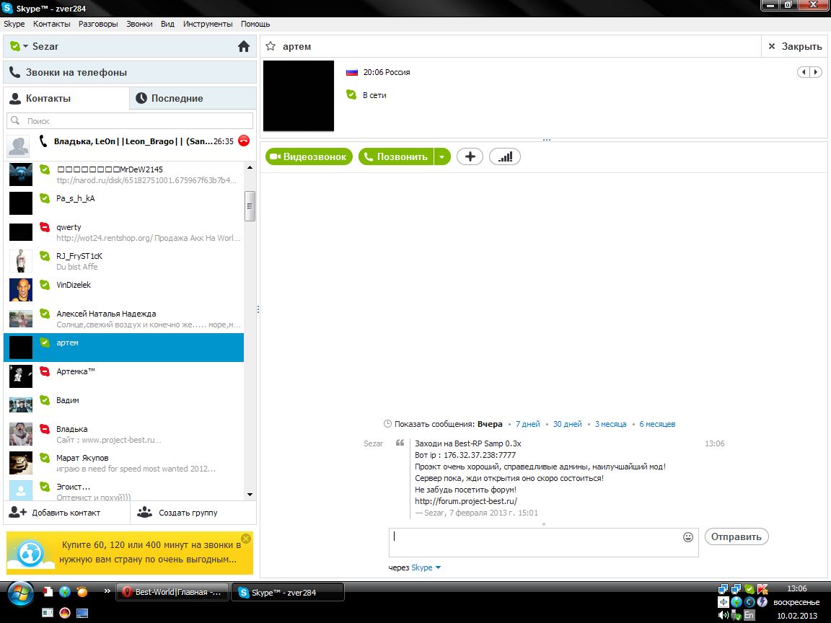Show messages from 3 месяца
The height and width of the screenshot is (623, 831).
pos(610,424)
